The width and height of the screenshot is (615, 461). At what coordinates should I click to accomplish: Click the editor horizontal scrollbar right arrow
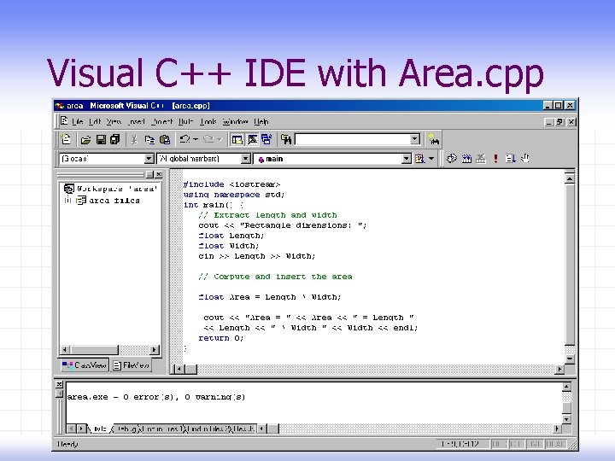[x=559, y=369]
